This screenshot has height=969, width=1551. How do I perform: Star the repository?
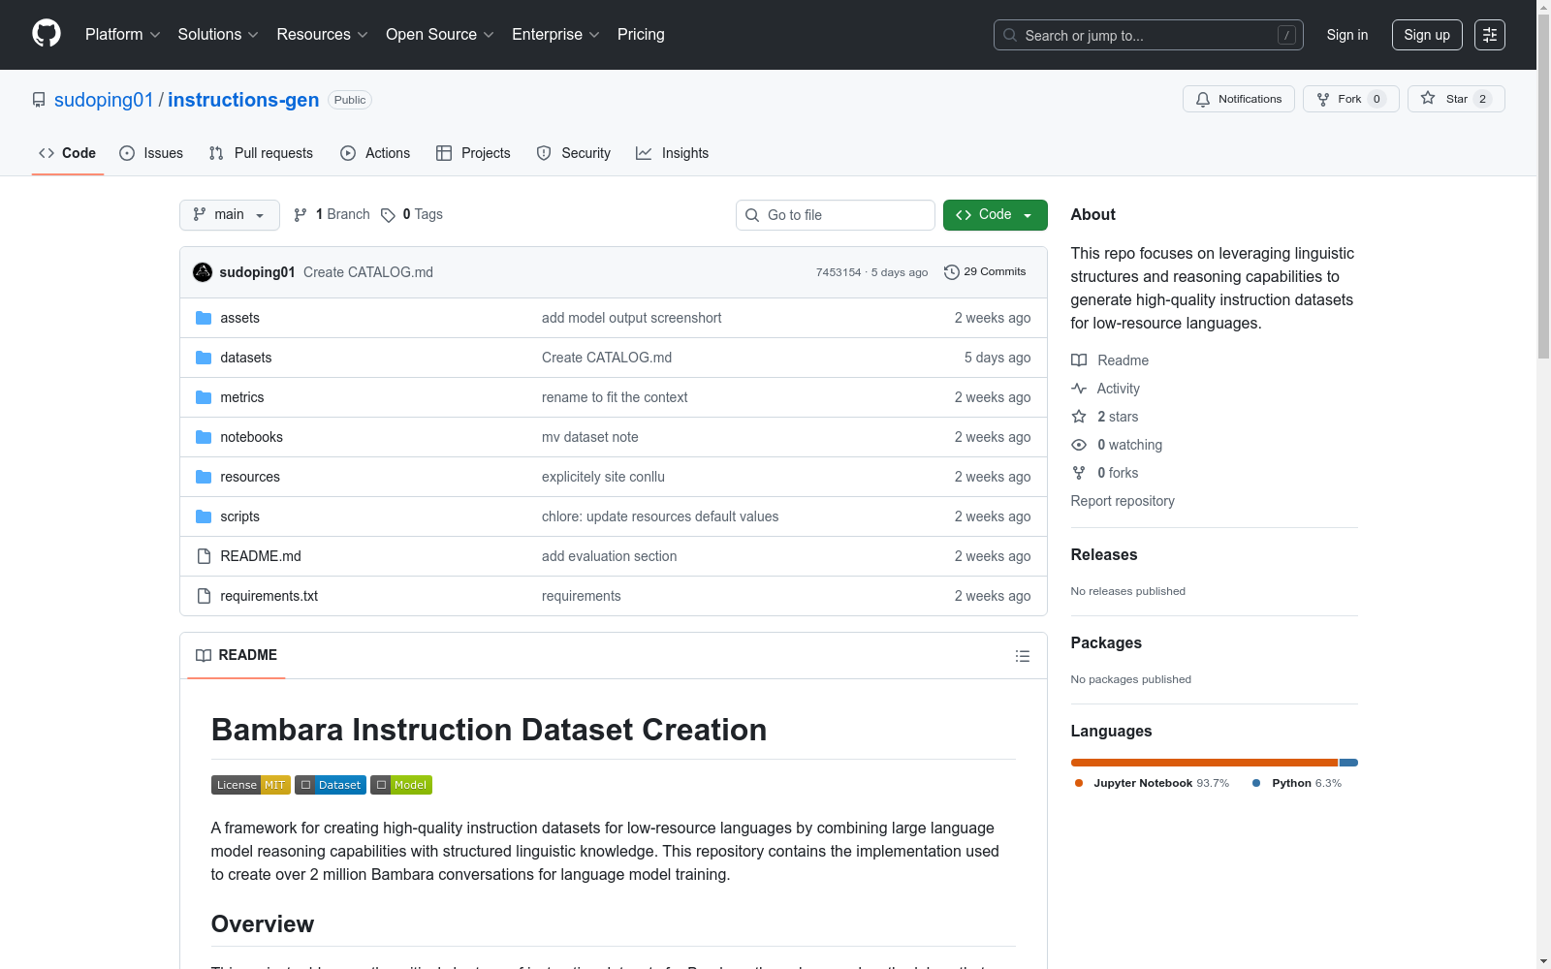1455,99
